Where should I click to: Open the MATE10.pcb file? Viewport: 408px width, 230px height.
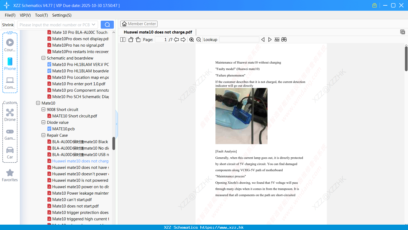[x=63, y=129]
